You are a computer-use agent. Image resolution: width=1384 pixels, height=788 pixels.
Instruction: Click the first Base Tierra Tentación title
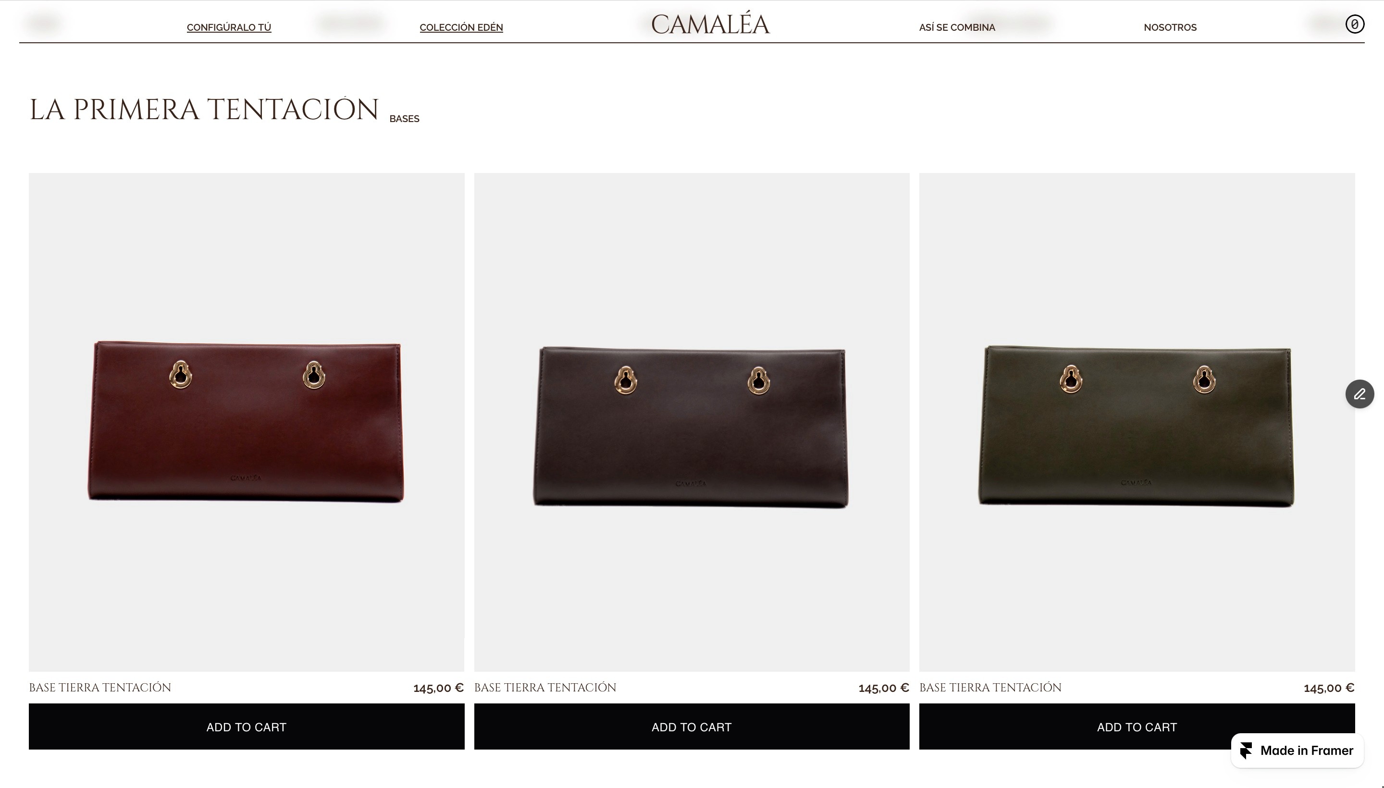click(x=100, y=687)
